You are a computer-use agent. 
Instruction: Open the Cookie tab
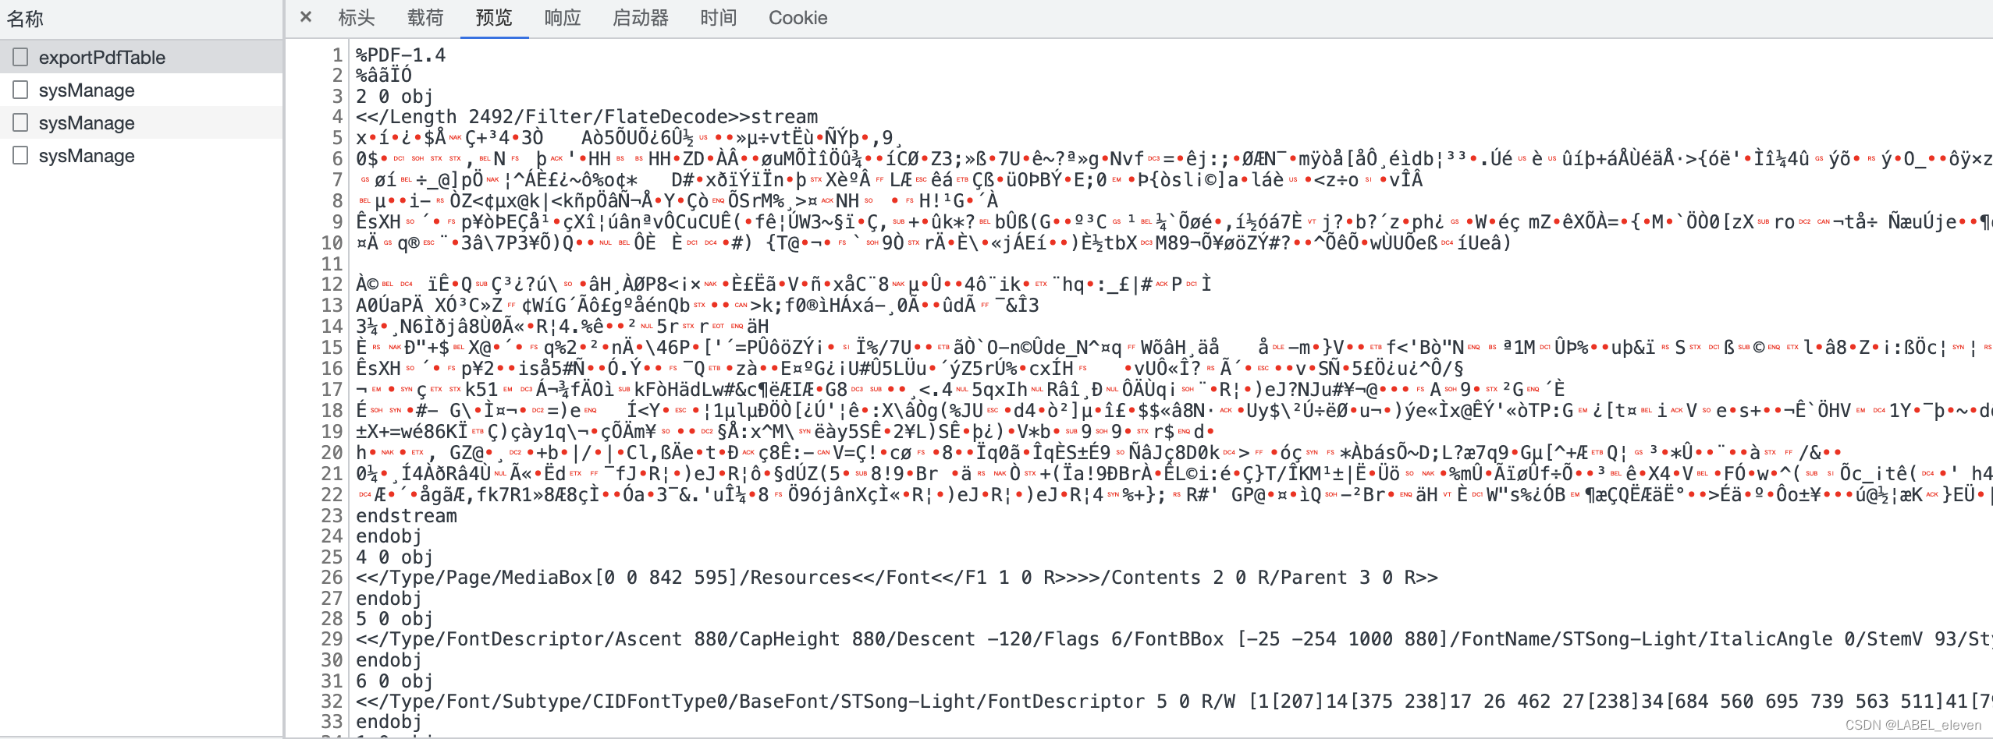798,18
